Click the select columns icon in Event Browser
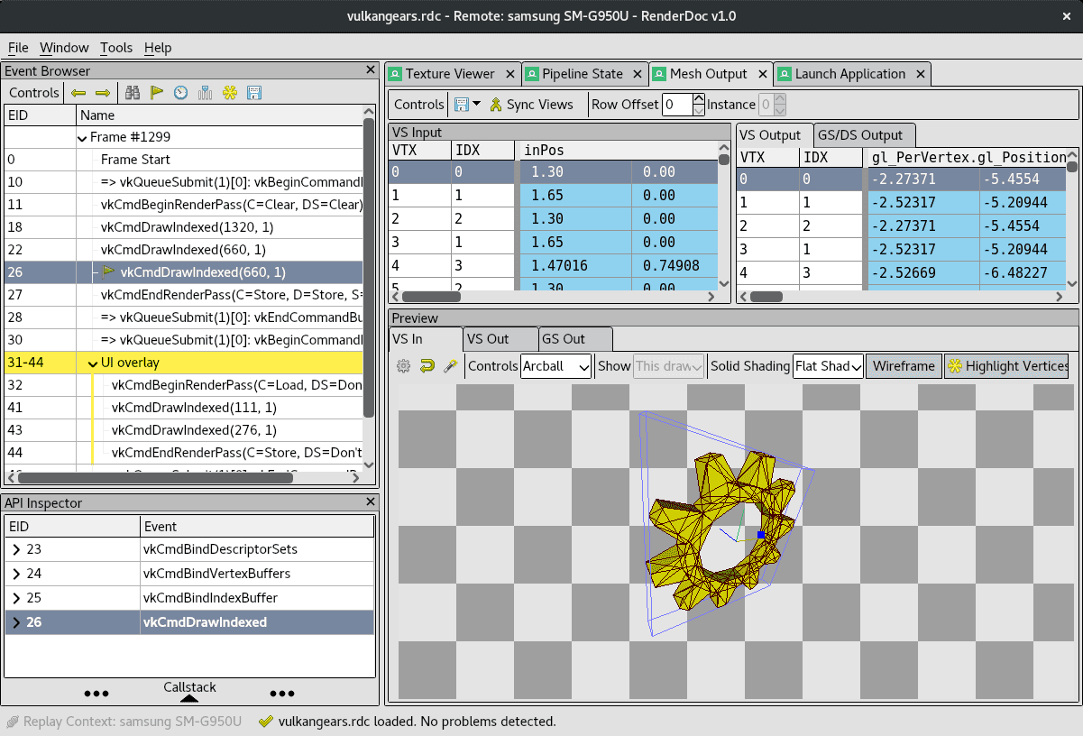 pos(206,93)
